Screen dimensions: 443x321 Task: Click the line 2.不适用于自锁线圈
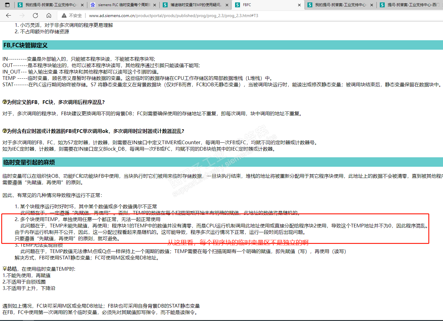pyautogui.click(x=24, y=282)
